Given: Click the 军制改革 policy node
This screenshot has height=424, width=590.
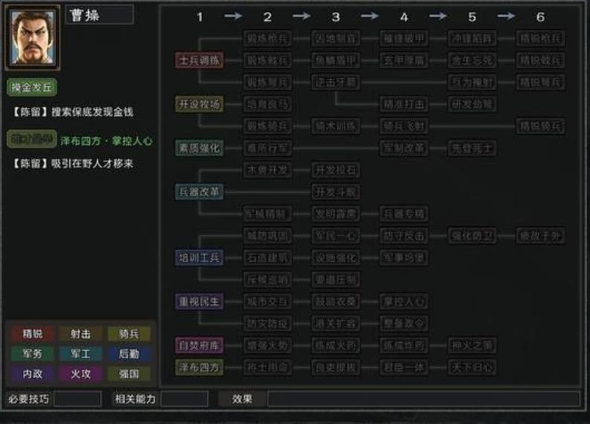Looking at the screenshot, I should click(x=403, y=148).
